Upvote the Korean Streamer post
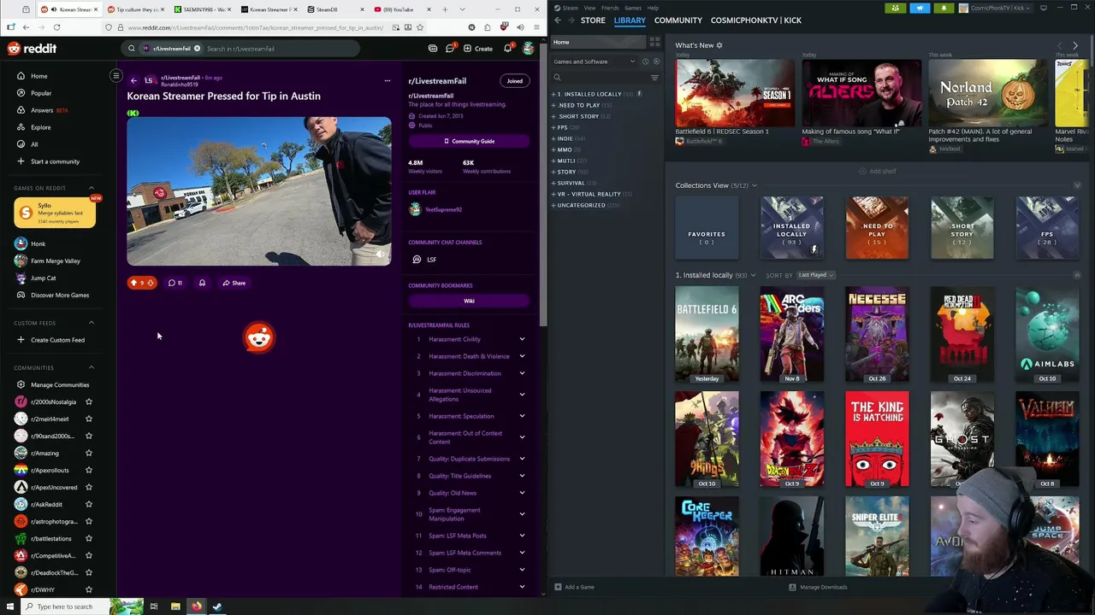 click(x=133, y=283)
